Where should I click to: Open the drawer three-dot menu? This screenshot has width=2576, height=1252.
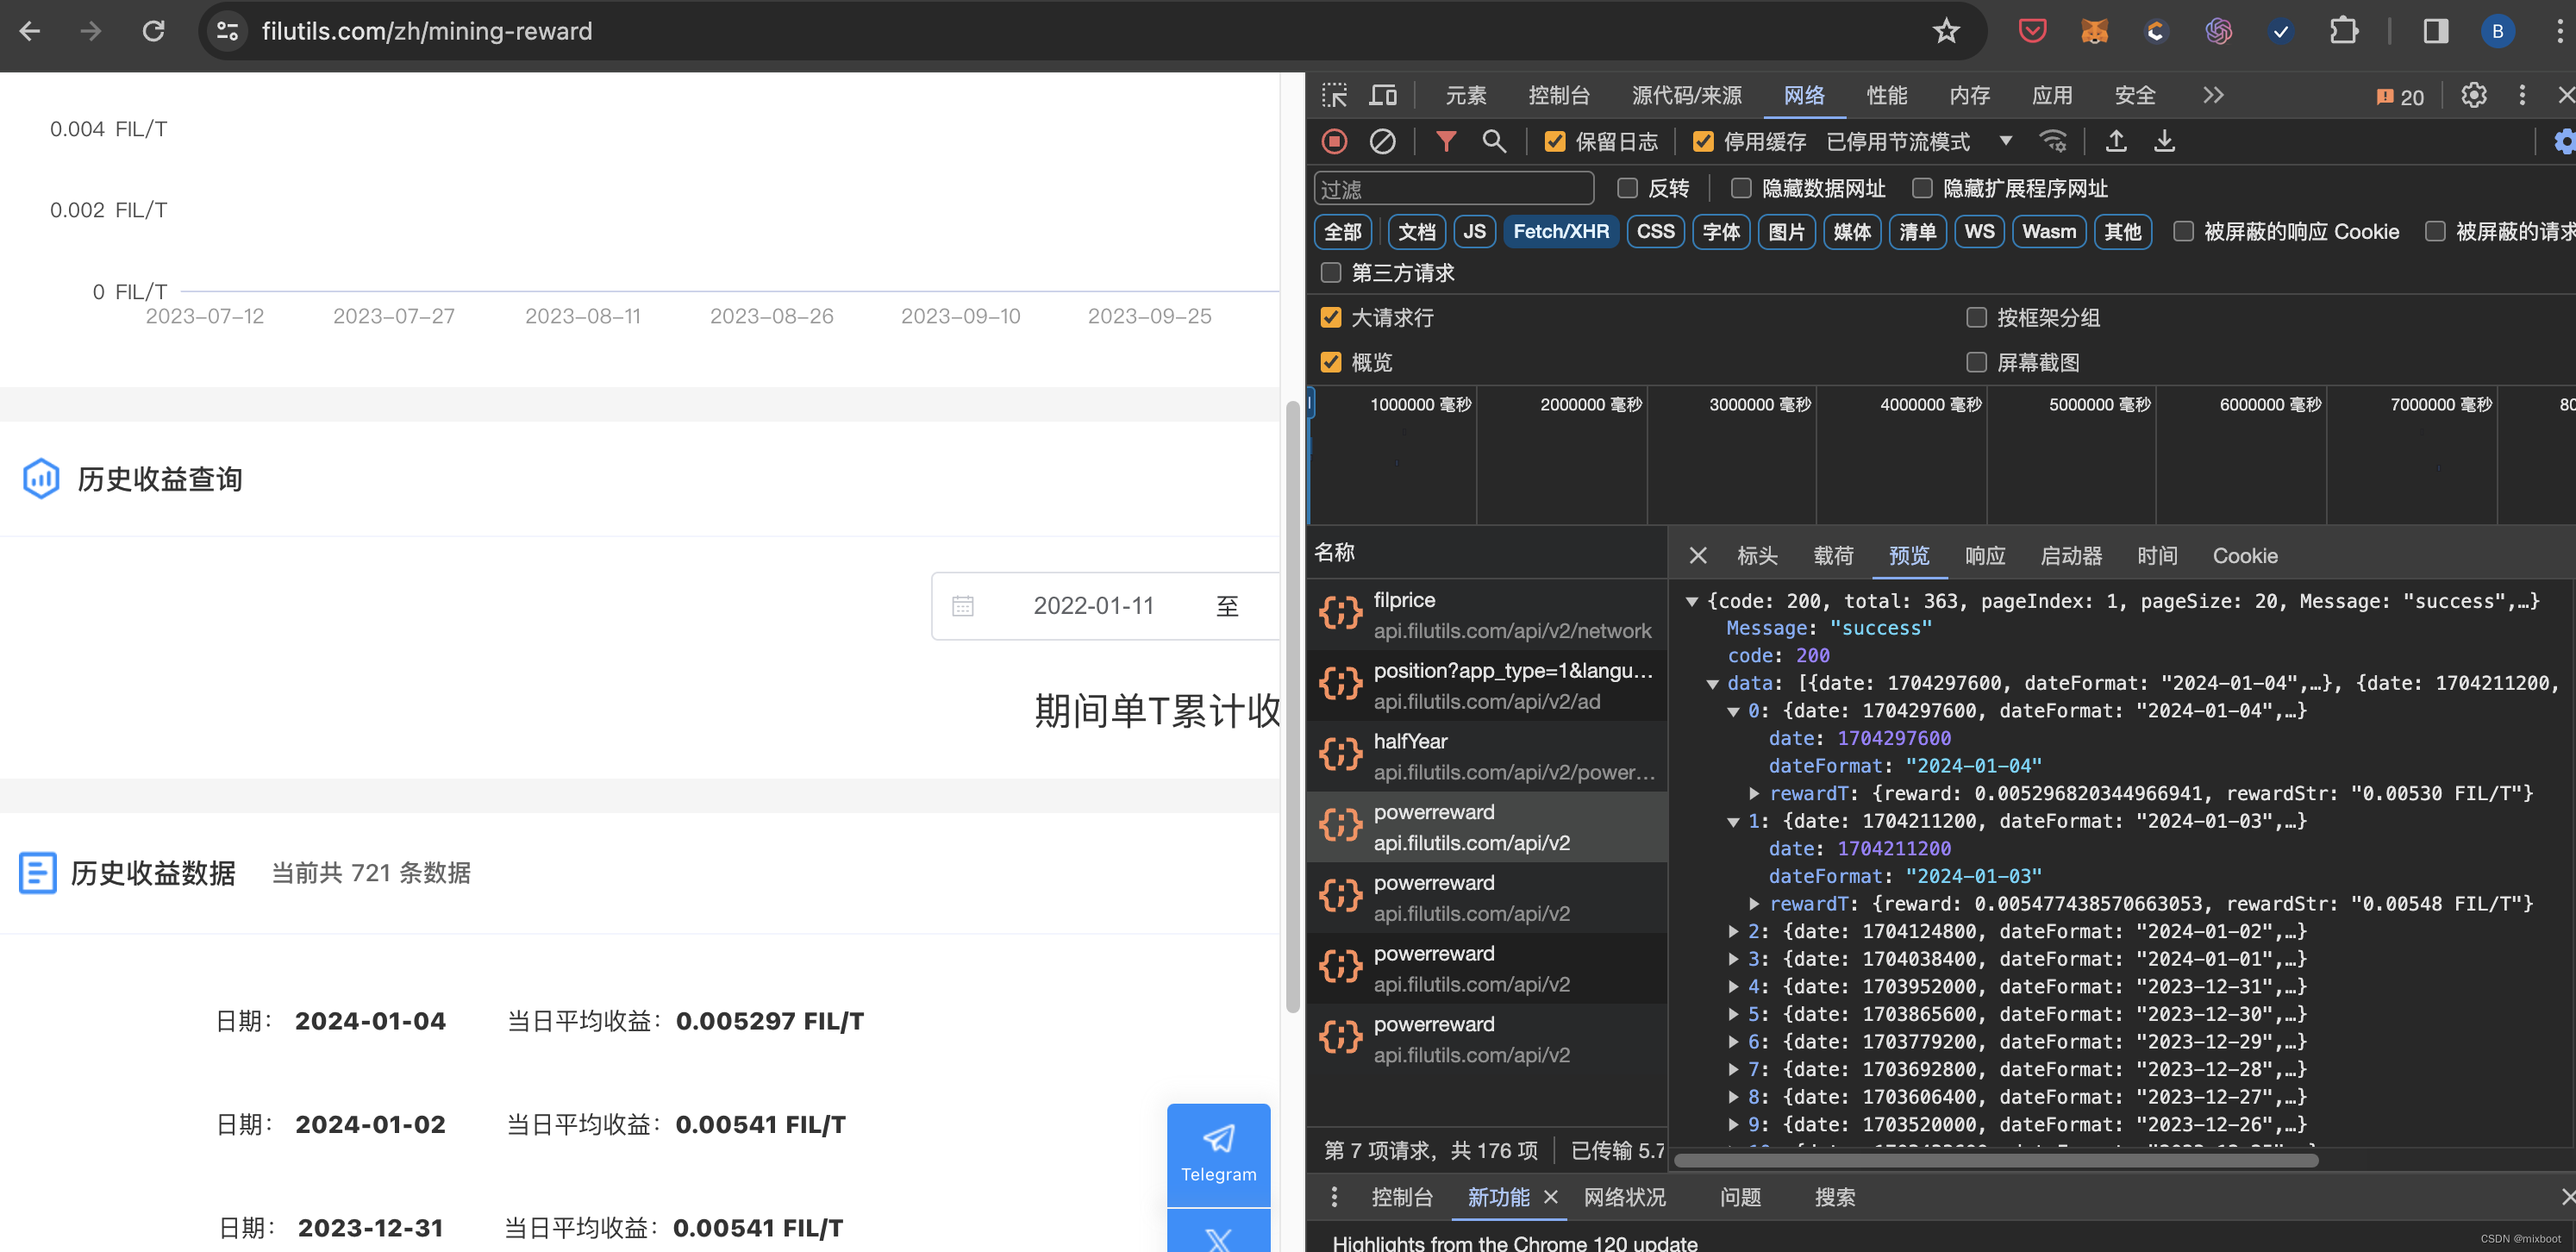1334,1196
